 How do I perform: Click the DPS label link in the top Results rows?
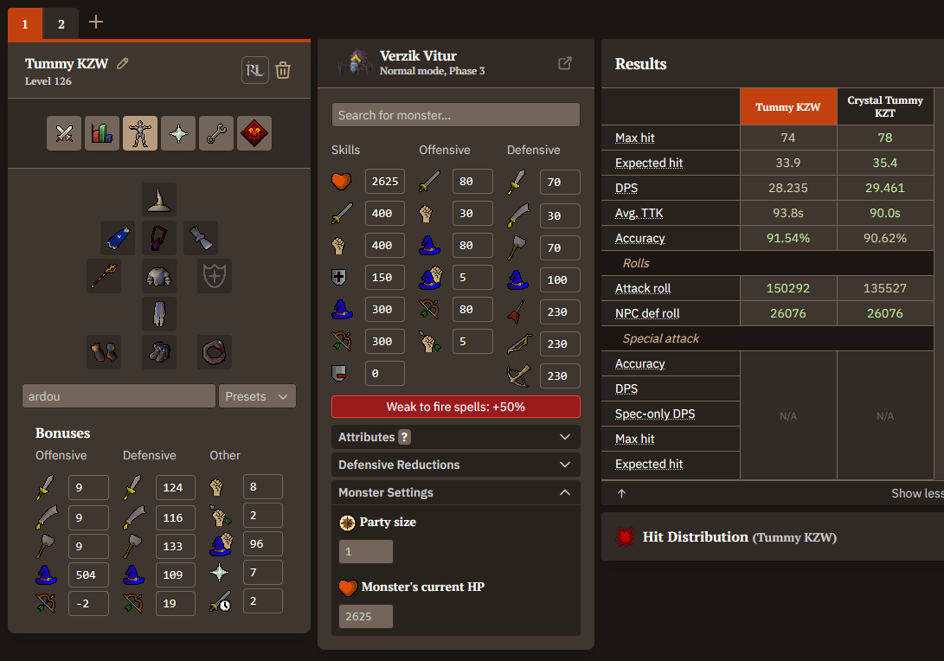(626, 188)
